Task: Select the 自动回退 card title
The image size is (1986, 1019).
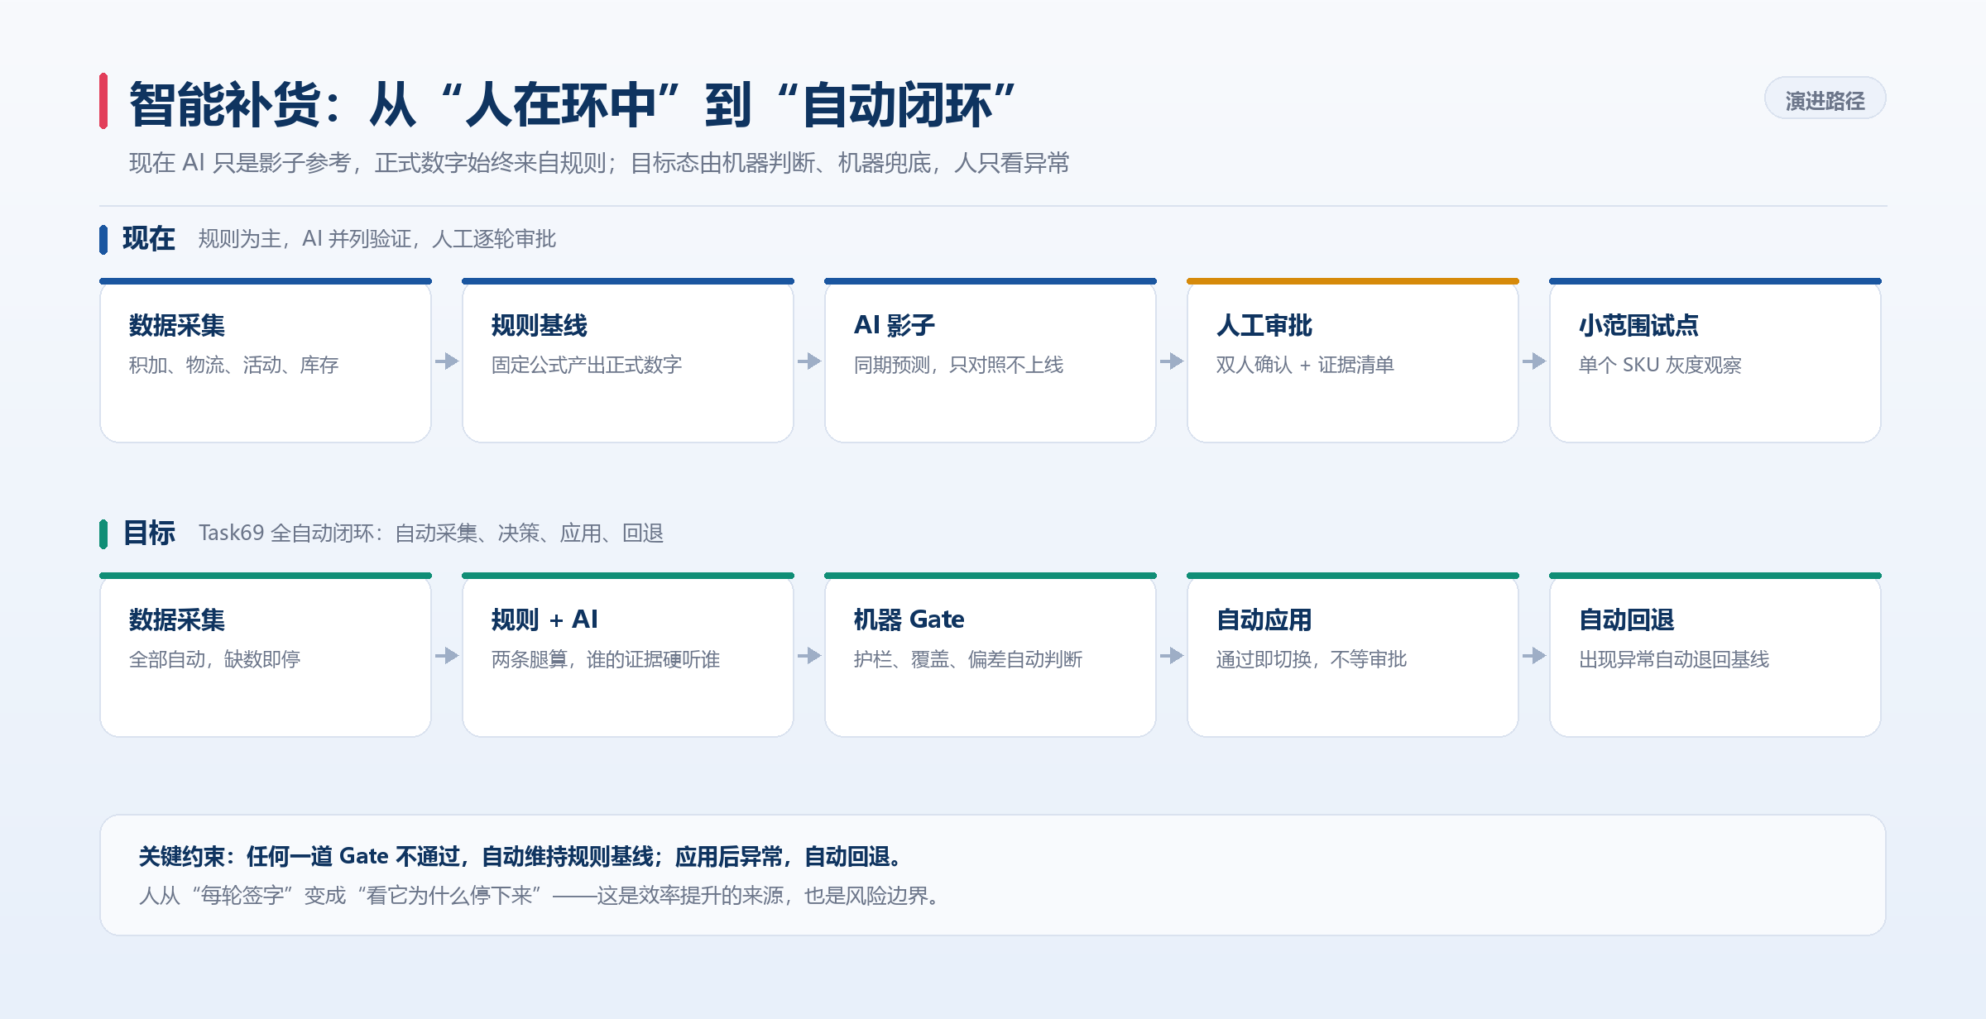Action: pos(1627,620)
